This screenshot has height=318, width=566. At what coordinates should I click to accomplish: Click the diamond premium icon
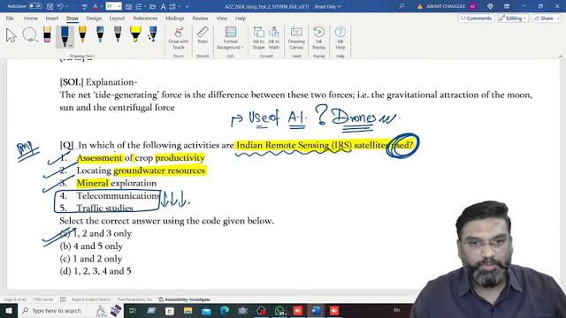coord(490,6)
